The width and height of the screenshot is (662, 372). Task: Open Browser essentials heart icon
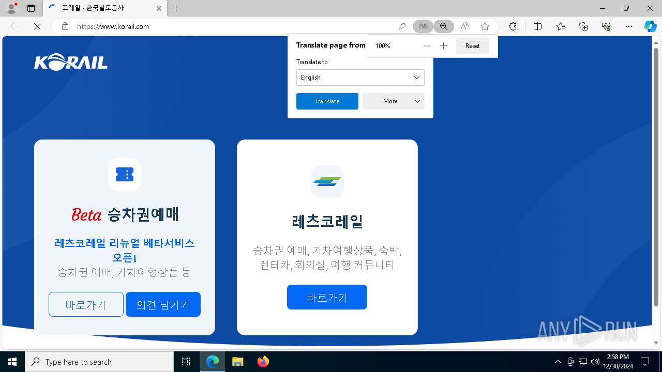pyautogui.click(x=606, y=26)
